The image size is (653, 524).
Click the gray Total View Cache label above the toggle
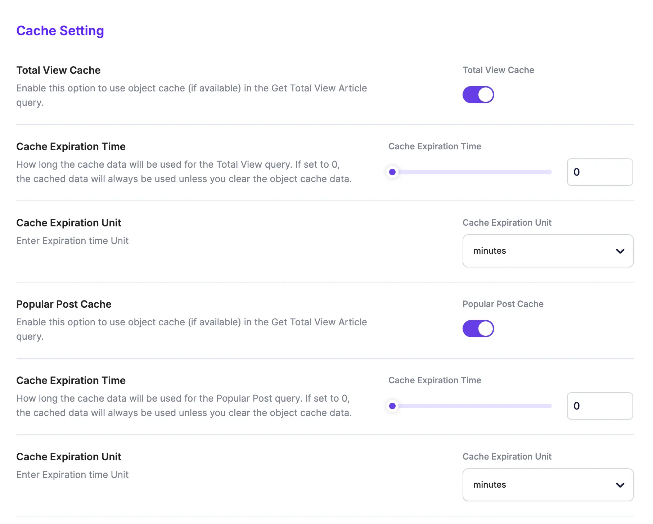pyautogui.click(x=498, y=70)
